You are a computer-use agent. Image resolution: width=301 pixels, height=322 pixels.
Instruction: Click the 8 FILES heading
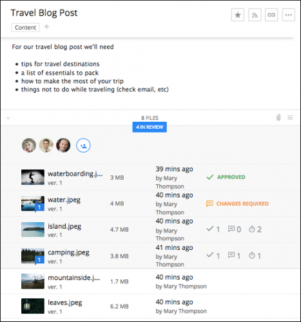(150, 118)
